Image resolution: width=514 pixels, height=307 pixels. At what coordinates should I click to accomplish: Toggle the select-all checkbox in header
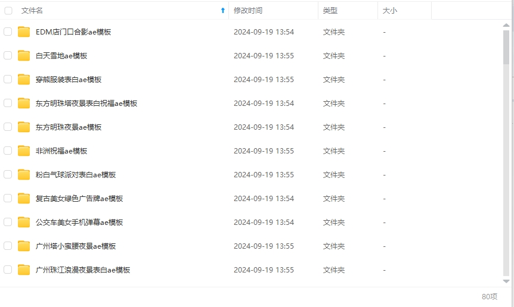pyautogui.click(x=8, y=11)
